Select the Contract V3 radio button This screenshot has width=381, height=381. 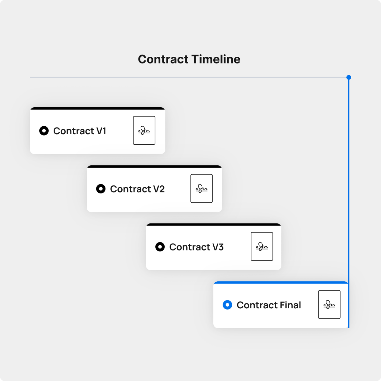click(160, 247)
